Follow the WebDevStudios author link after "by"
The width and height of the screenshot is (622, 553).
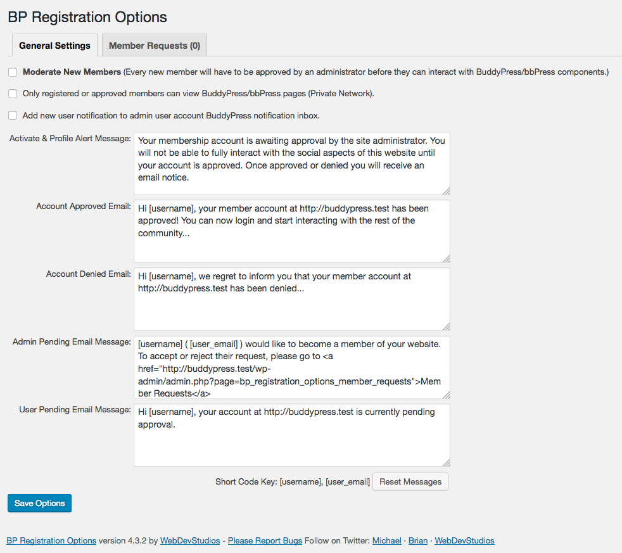190,541
